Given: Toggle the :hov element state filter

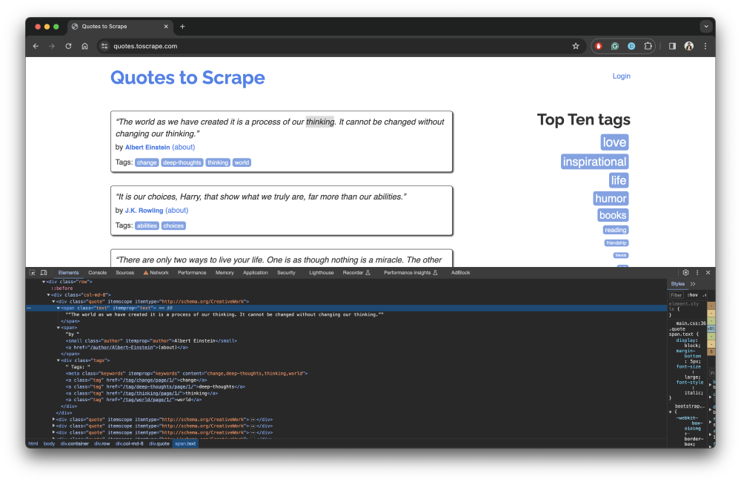Looking at the screenshot, I should (x=693, y=294).
